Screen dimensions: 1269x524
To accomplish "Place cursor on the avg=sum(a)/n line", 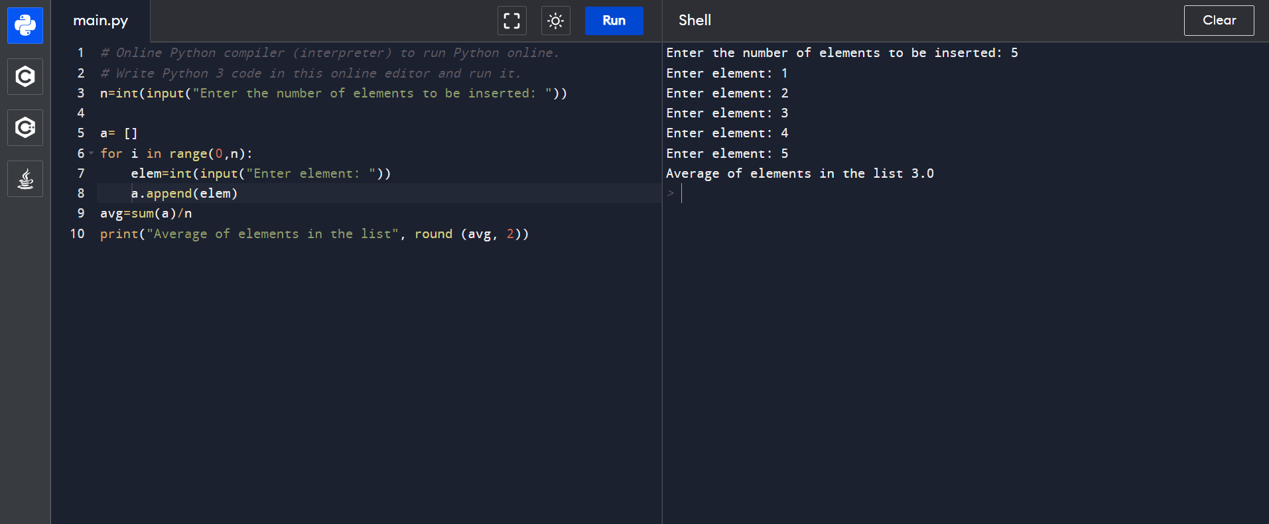I will [x=146, y=214].
